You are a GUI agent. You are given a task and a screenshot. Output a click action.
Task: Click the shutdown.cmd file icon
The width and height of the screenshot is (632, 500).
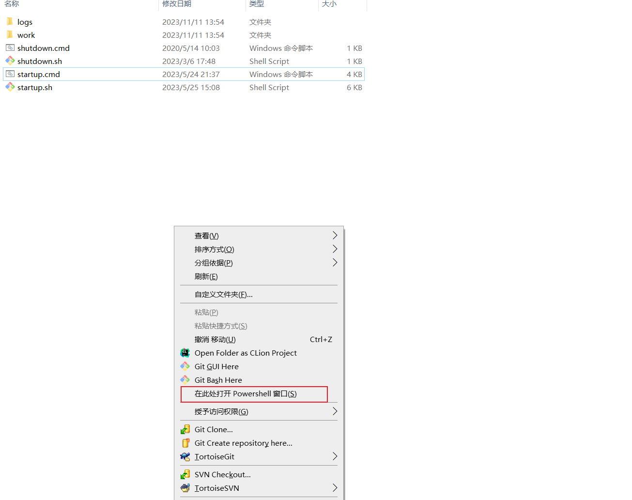(x=10, y=47)
